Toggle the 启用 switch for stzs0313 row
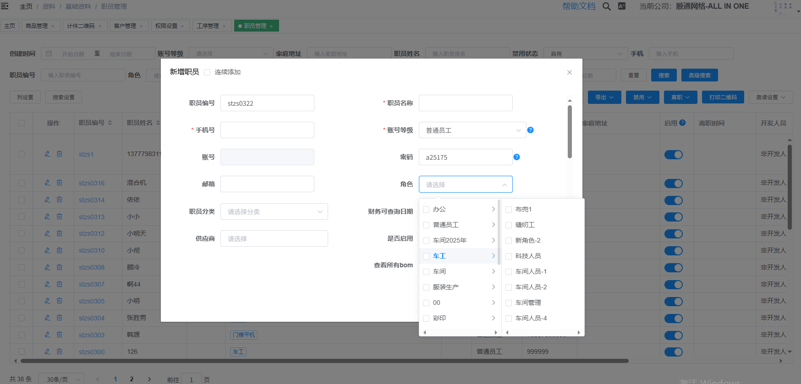 (x=673, y=217)
